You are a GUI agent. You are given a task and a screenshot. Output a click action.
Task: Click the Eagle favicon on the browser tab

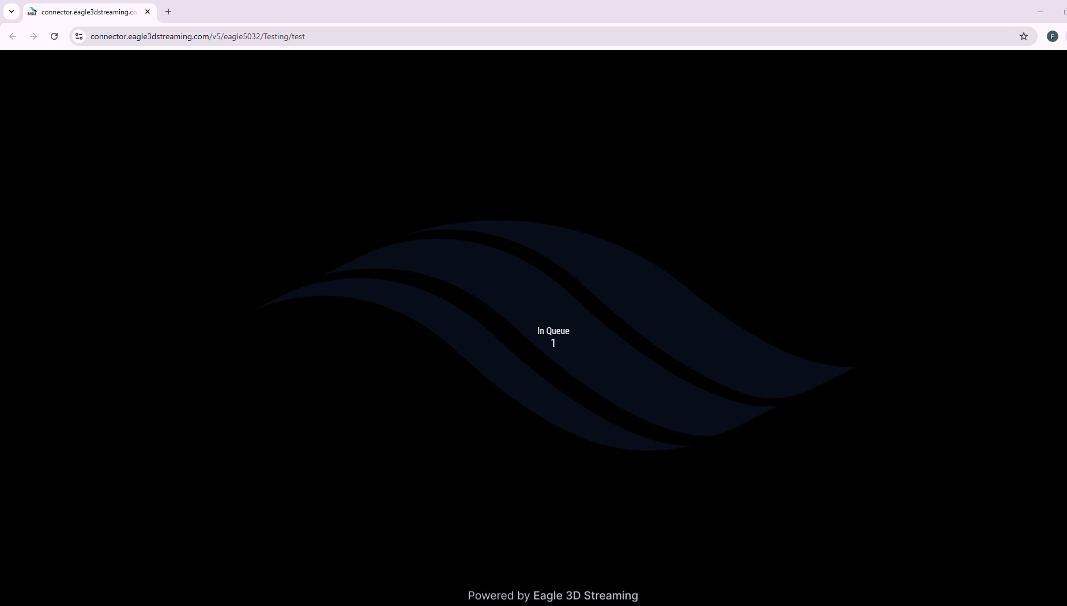(32, 12)
